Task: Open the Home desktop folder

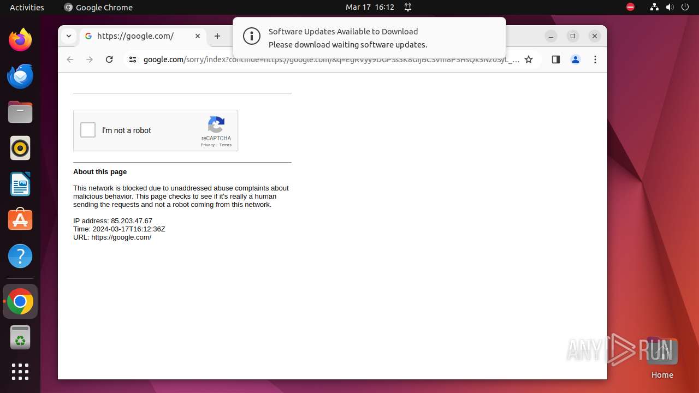Action: tap(662, 358)
